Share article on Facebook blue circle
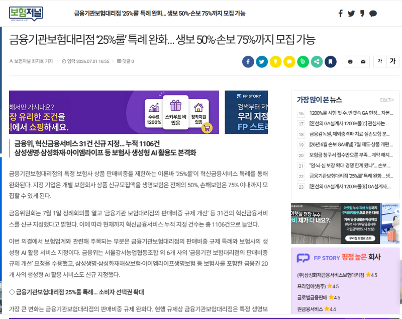The height and width of the screenshot is (319, 402). pos(248,62)
